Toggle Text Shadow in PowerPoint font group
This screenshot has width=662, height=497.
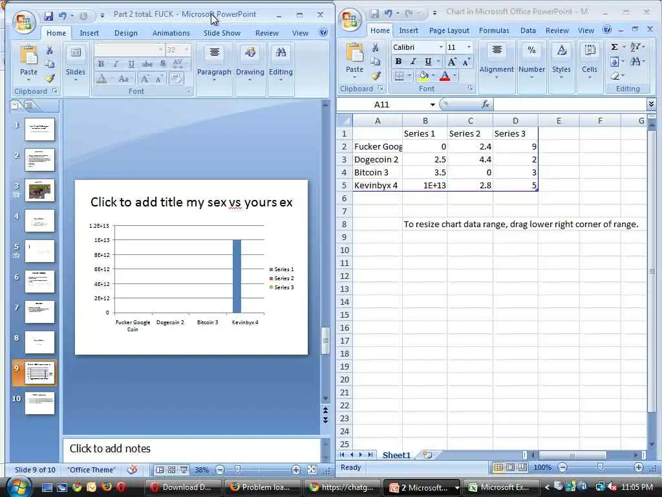[x=162, y=64]
